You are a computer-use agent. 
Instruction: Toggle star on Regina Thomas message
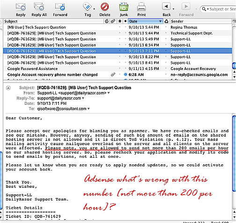click(x=120, y=27)
